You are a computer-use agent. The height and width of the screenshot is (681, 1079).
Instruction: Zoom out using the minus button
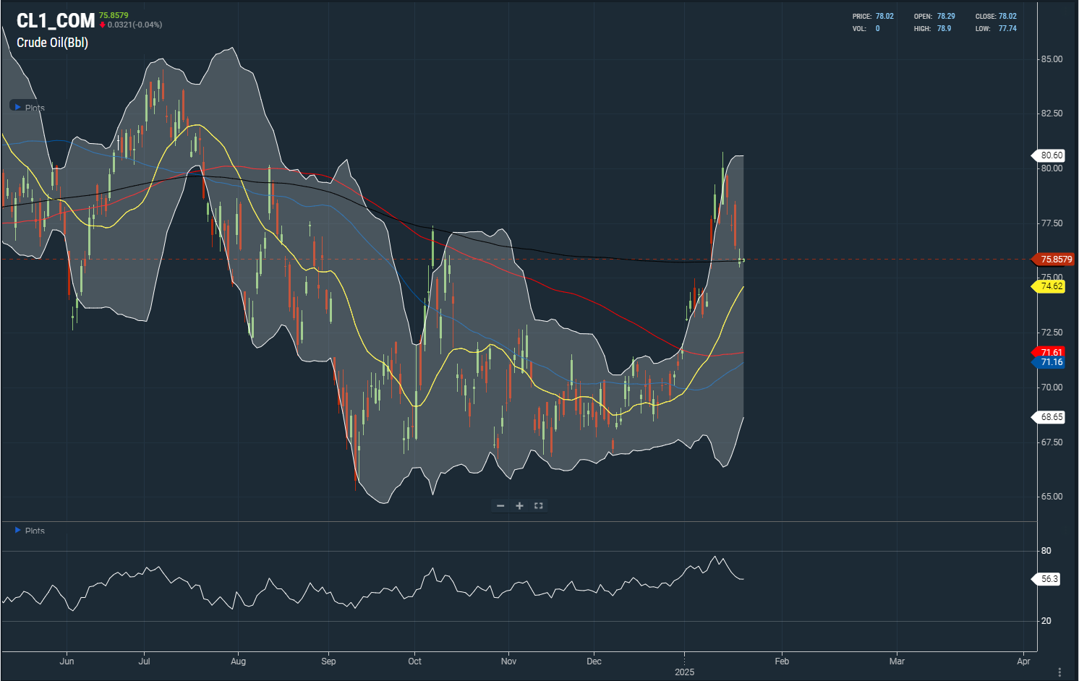500,506
